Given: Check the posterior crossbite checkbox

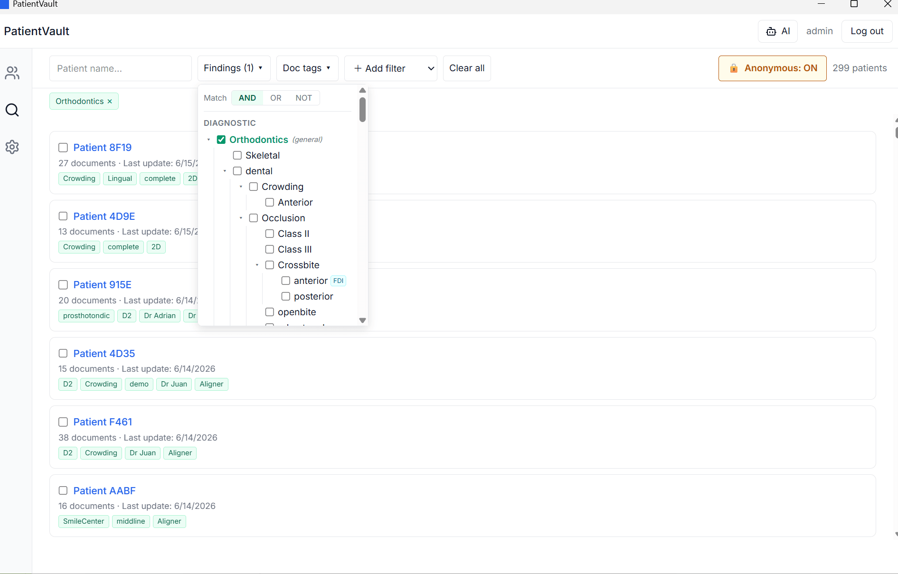Looking at the screenshot, I should point(286,296).
